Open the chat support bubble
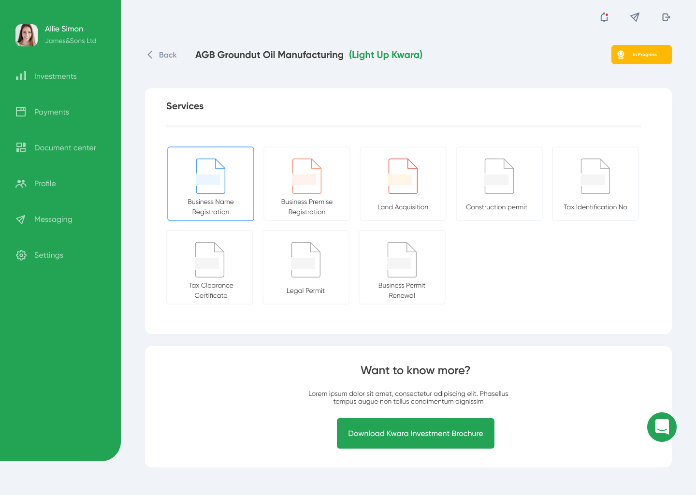The width and height of the screenshot is (696, 495). (662, 427)
